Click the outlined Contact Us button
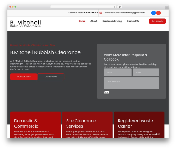 coord(51,77)
